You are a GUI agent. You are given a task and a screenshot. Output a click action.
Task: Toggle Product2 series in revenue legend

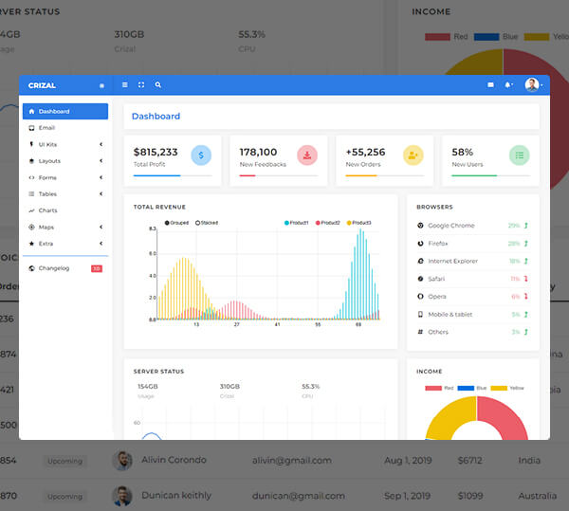[328, 223]
